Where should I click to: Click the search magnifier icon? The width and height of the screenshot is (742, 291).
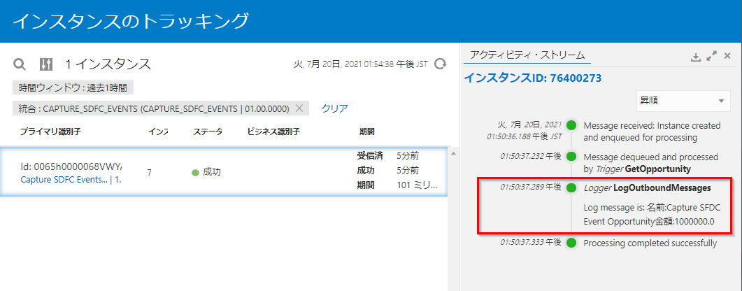pos(20,64)
